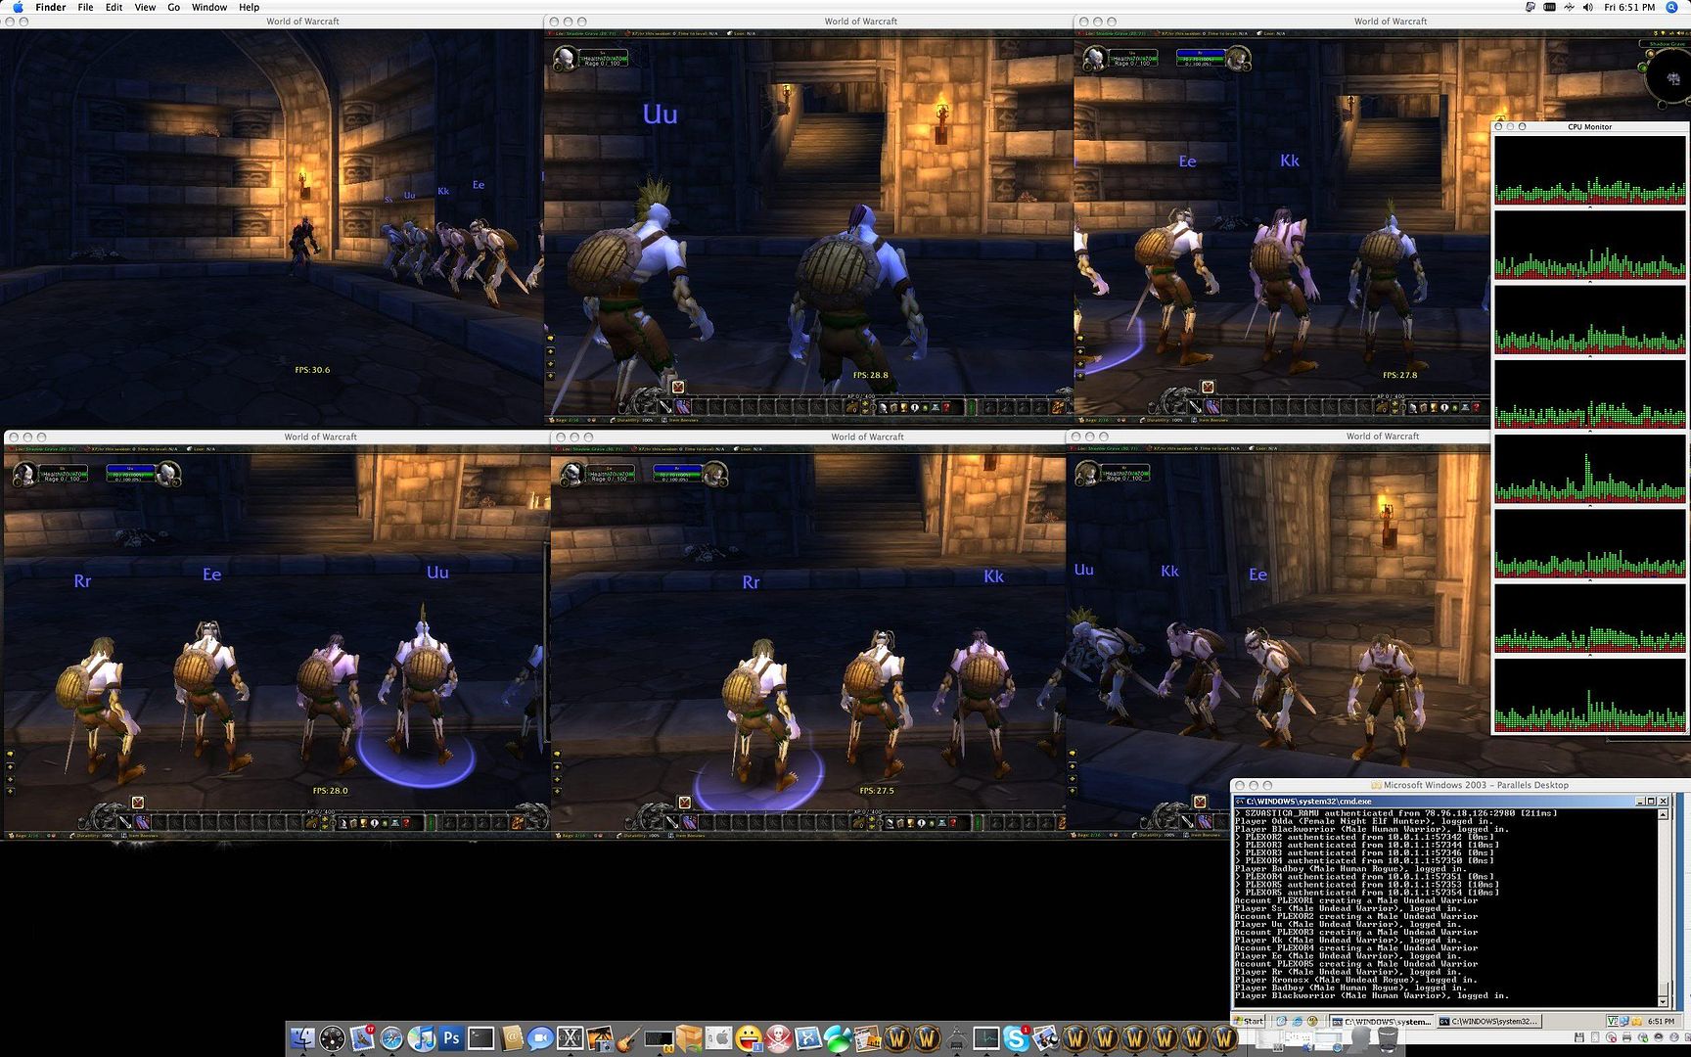The image size is (1691, 1057).
Task: Open the backpack bag in FPS 28.8 window
Action: (1059, 406)
